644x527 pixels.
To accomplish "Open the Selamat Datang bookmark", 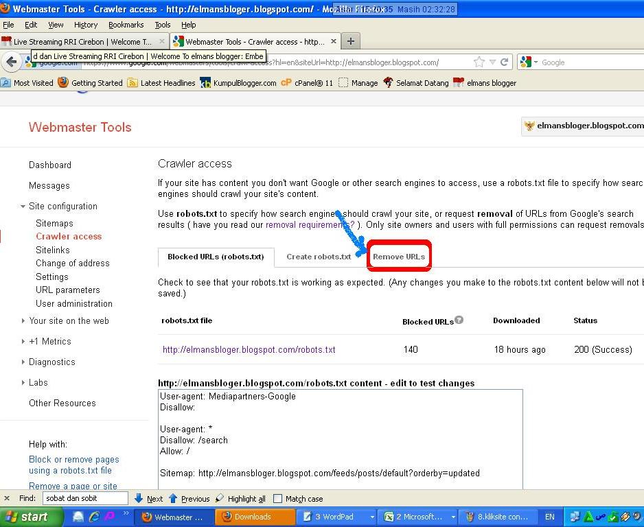I will 416,83.
